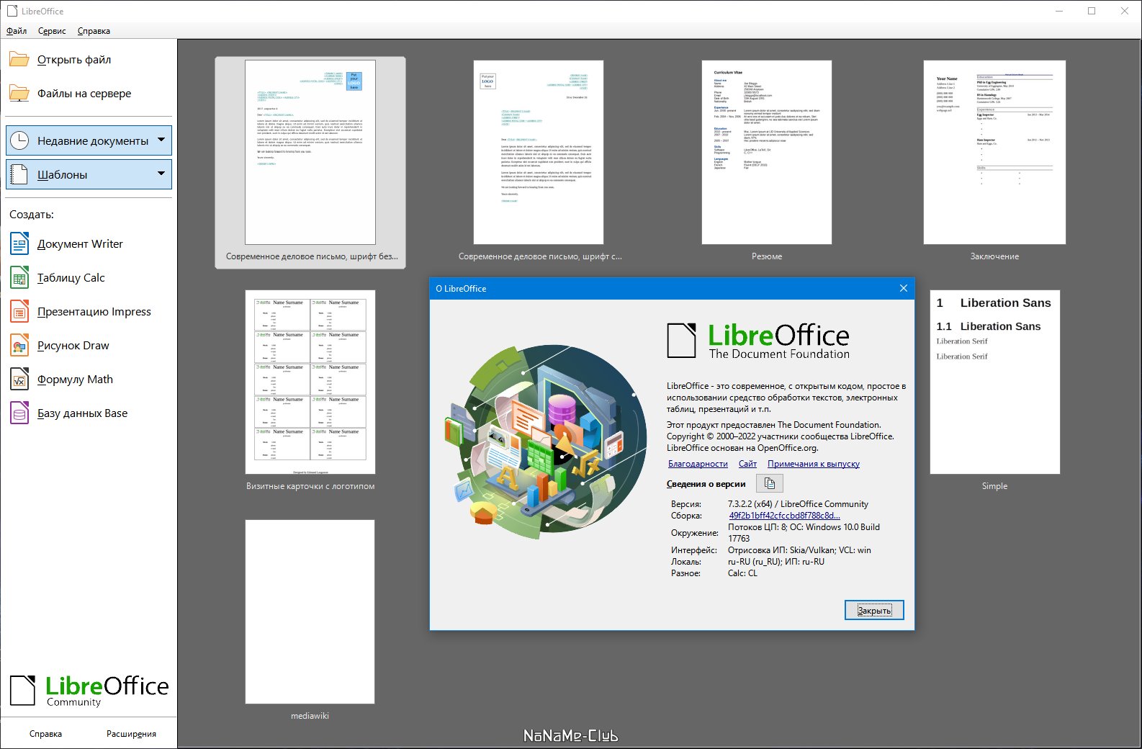Open the Благодарности link

[698, 464]
